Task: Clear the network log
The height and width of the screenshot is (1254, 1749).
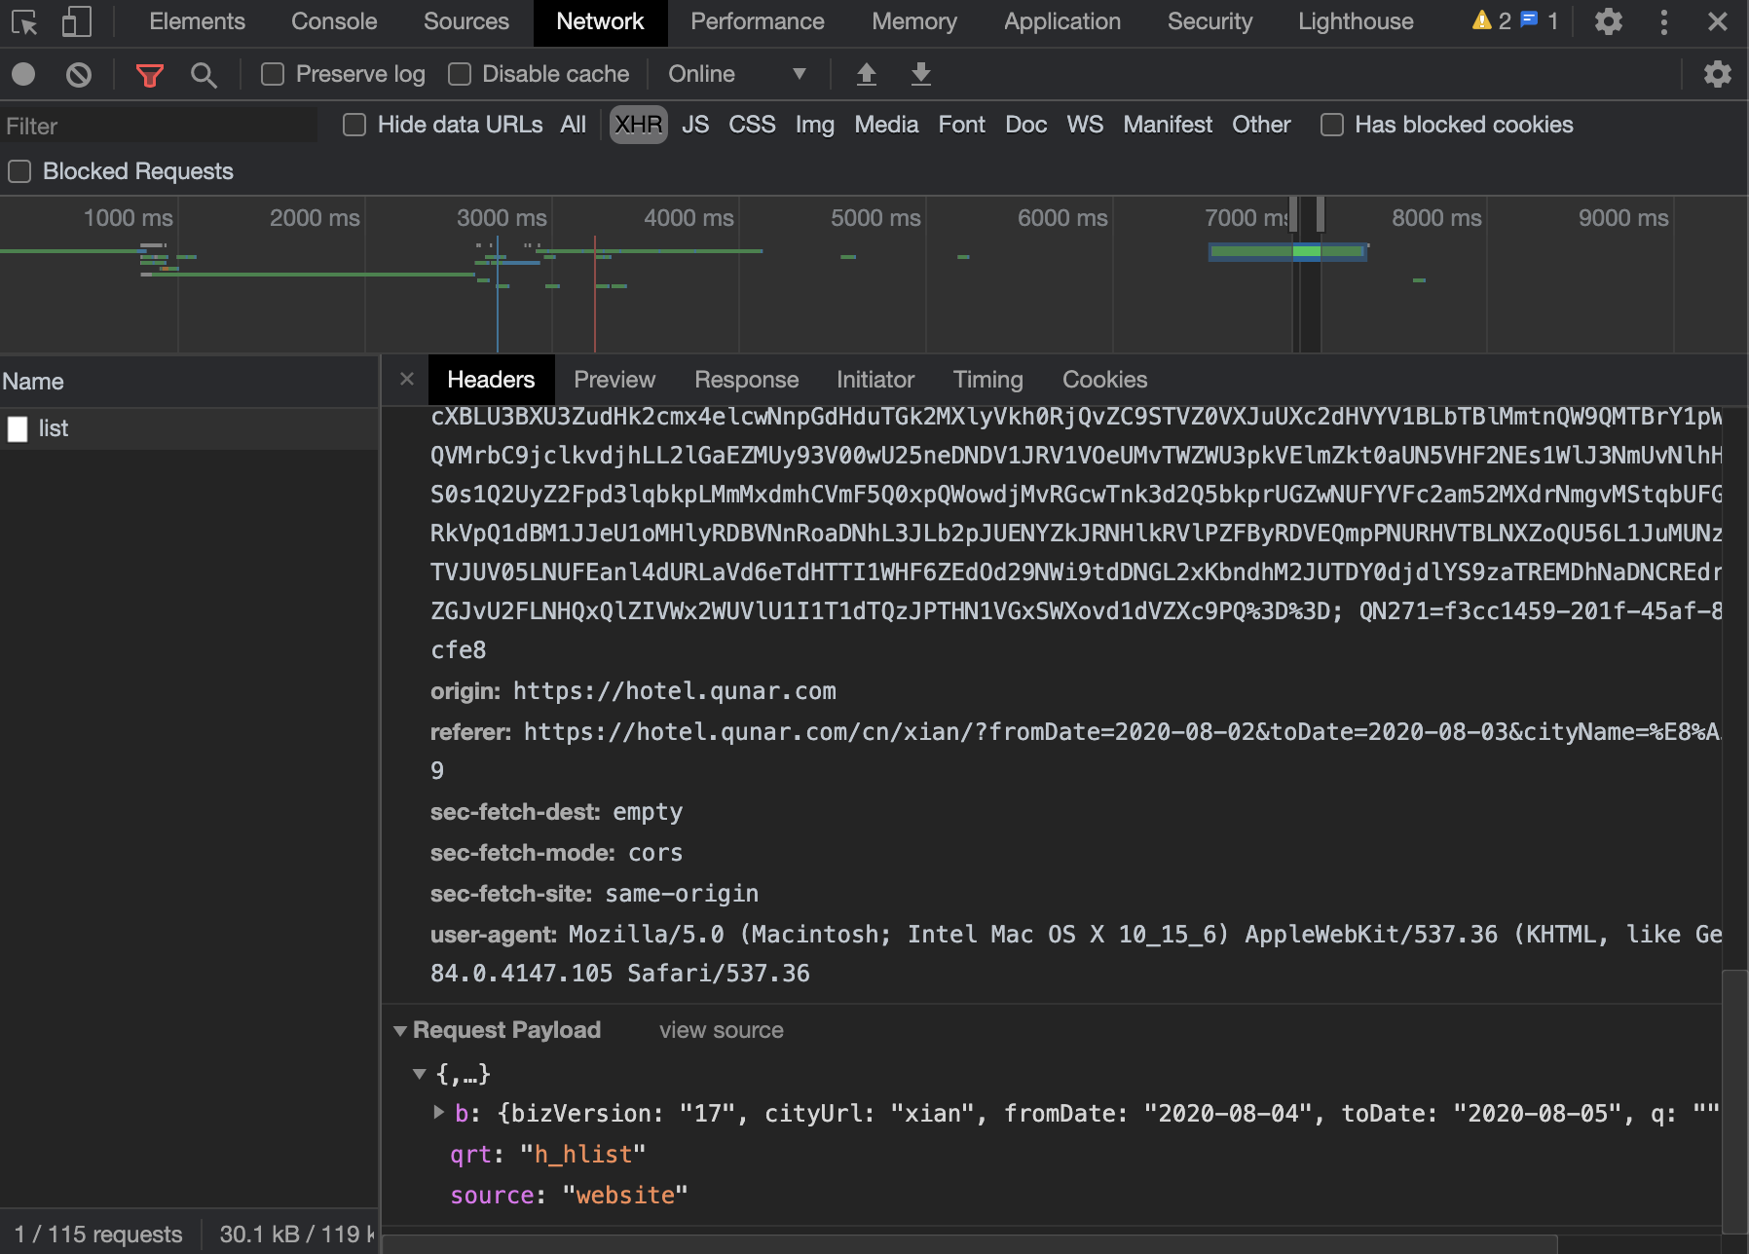Action: tap(79, 74)
